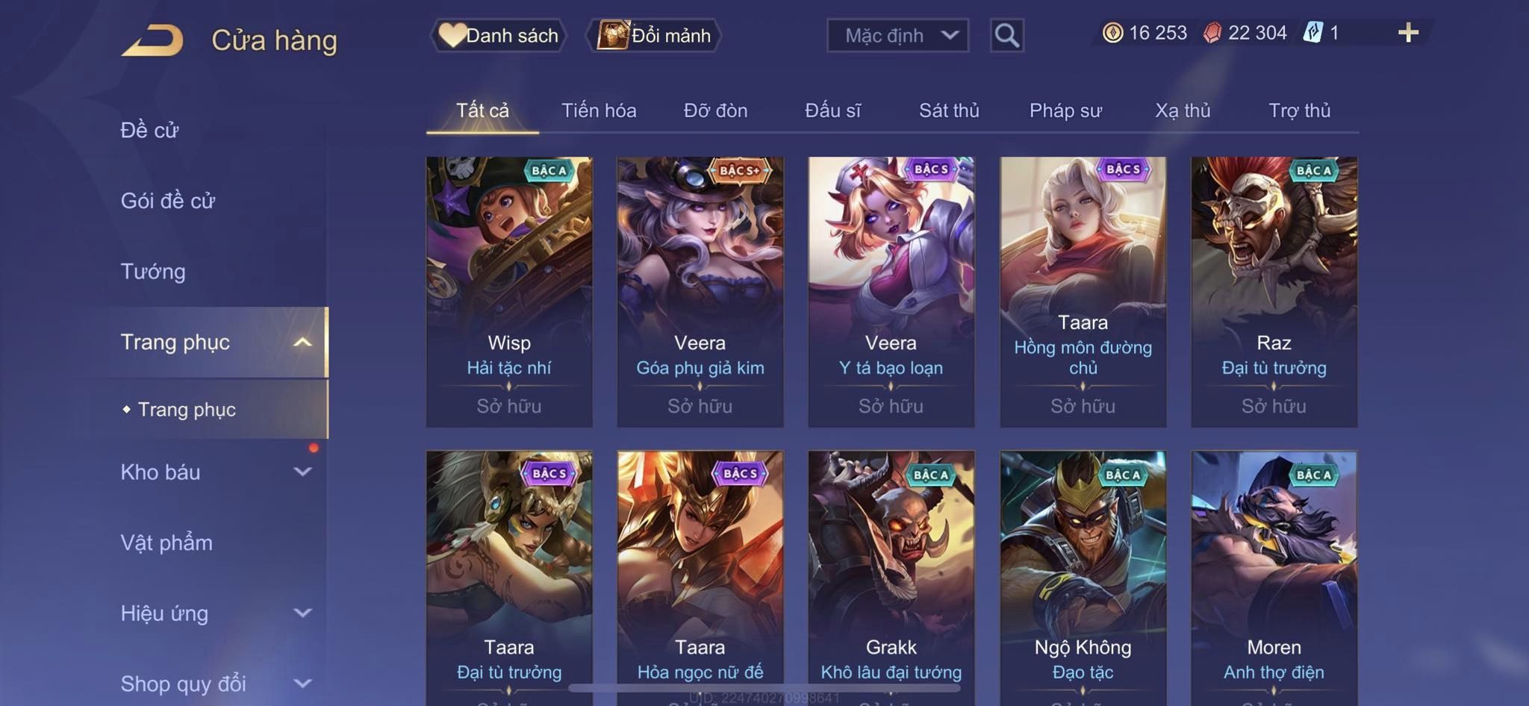This screenshot has height=706, width=1529.
Task: Click the horizontal scrollbar at the bottom
Action: coord(764,687)
